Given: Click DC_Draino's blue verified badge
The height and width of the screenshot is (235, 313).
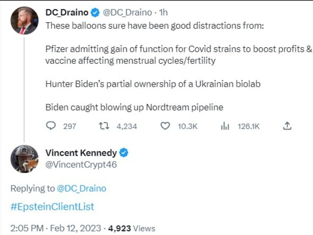Looking at the screenshot, I should click(95, 13).
